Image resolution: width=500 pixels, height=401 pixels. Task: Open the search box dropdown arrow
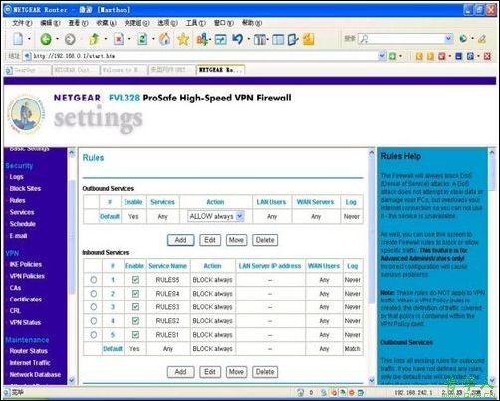[x=449, y=39]
